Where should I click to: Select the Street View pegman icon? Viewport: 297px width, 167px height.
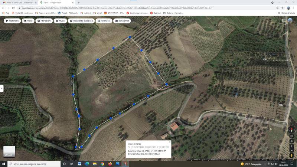click(291, 155)
